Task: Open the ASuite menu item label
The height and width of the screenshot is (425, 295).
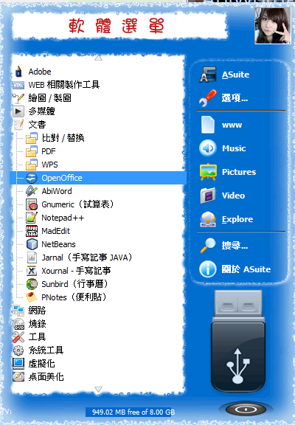Action: [x=236, y=75]
